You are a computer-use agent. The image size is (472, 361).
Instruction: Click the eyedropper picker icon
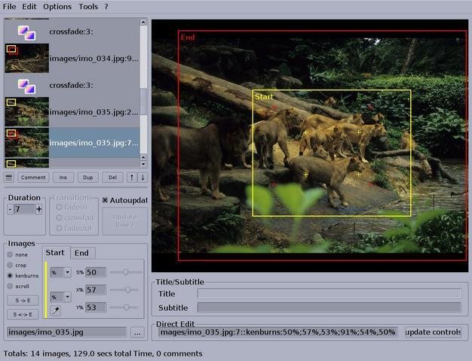[56, 311]
